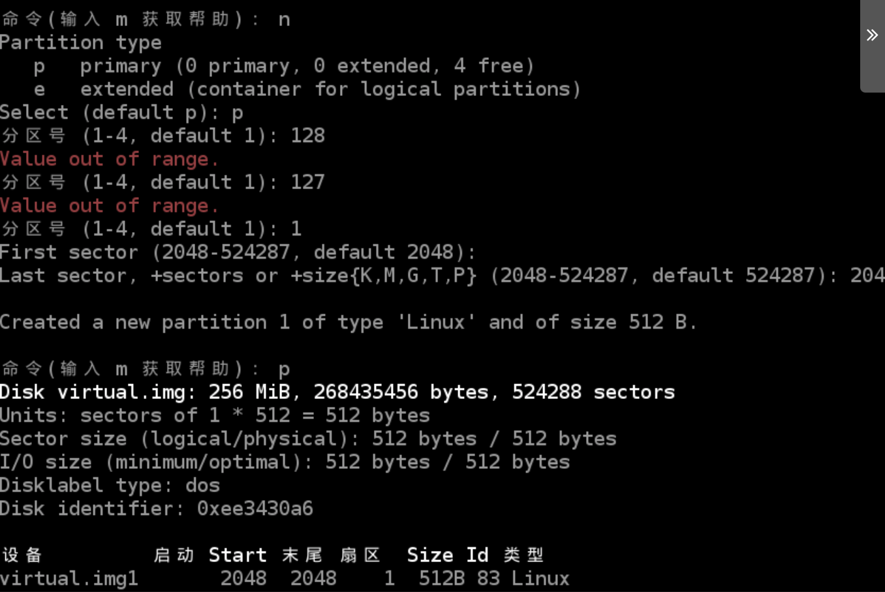The height and width of the screenshot is (592, 885).
Task: Click the 'Select (default p): p' prompt
Action: (x=121, y=113)
